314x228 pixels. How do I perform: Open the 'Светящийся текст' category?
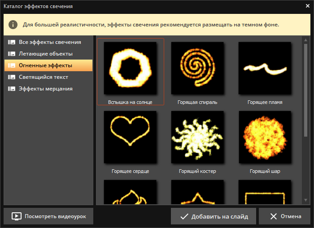48,77
